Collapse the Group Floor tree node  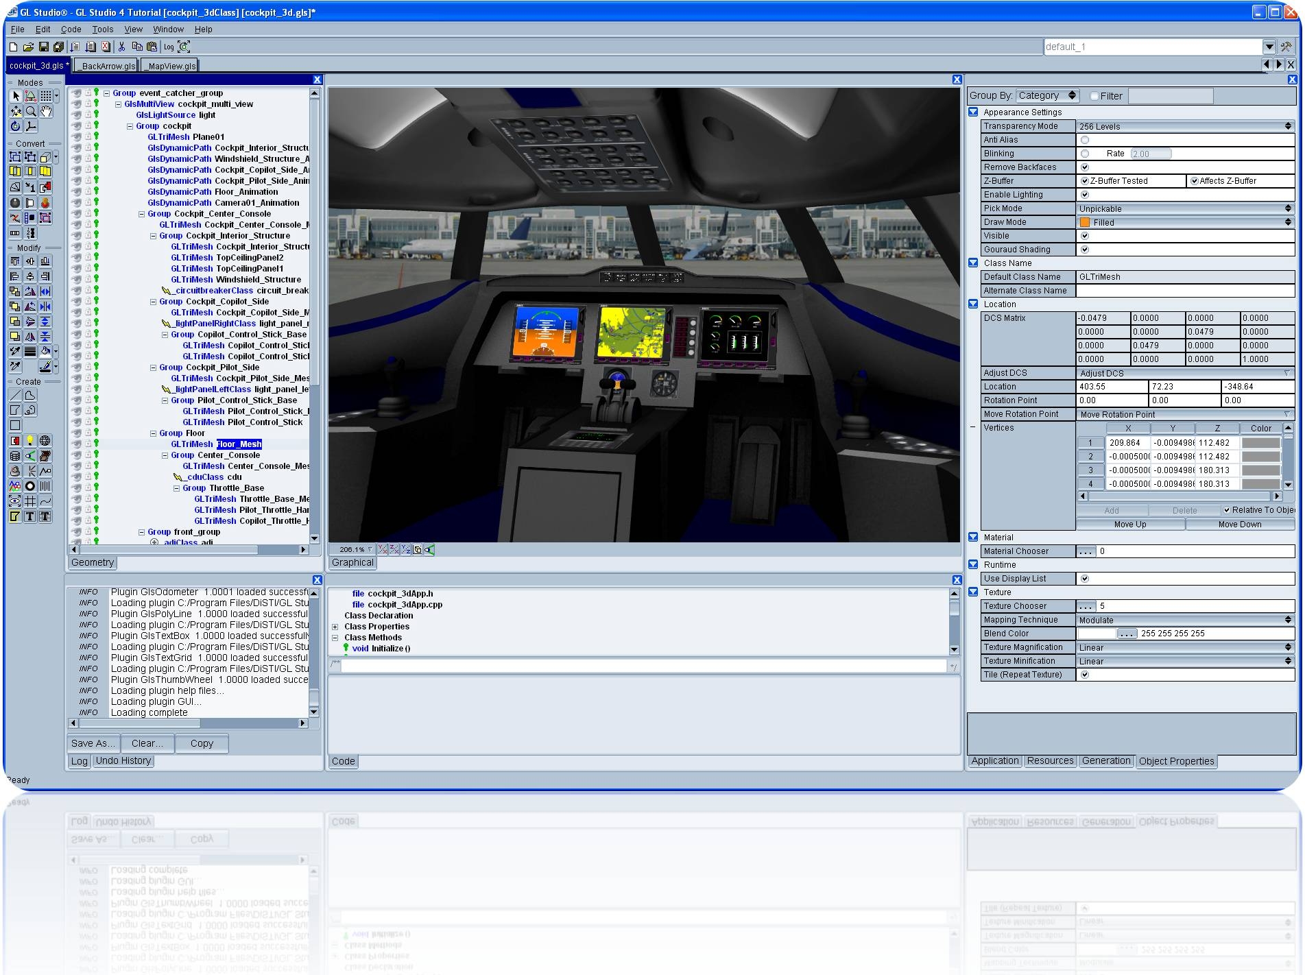[154, 433]
